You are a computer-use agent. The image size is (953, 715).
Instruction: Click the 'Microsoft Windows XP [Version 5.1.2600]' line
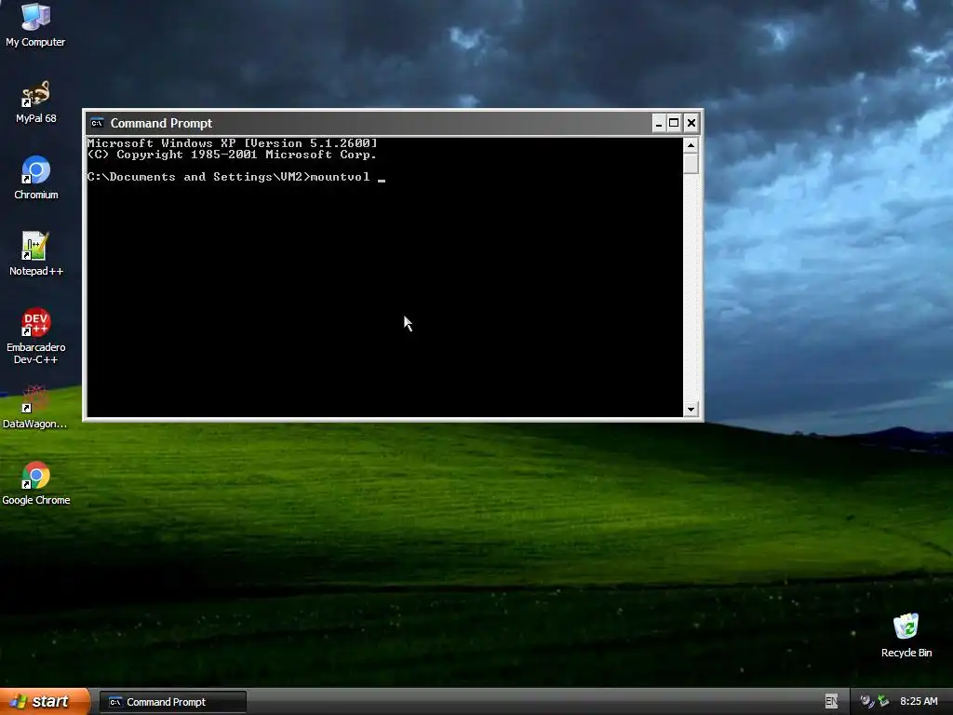[x=232, y=143]
